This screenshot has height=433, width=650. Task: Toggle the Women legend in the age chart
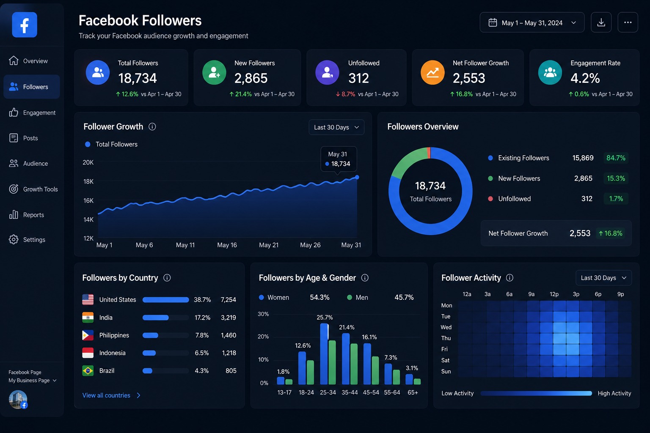pyautogui.click(x=274, y=297)
